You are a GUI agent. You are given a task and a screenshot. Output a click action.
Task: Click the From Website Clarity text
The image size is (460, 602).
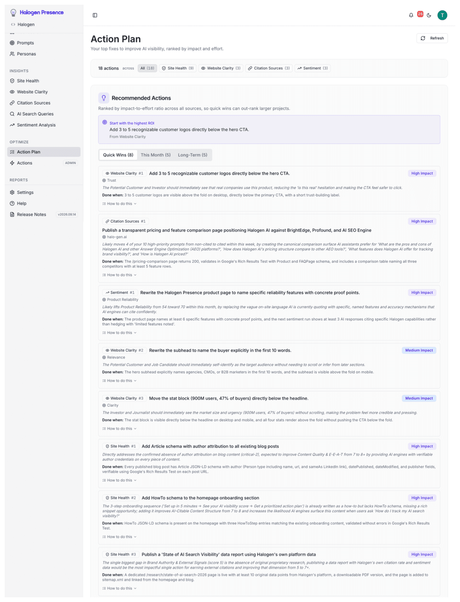click(127, 137)
